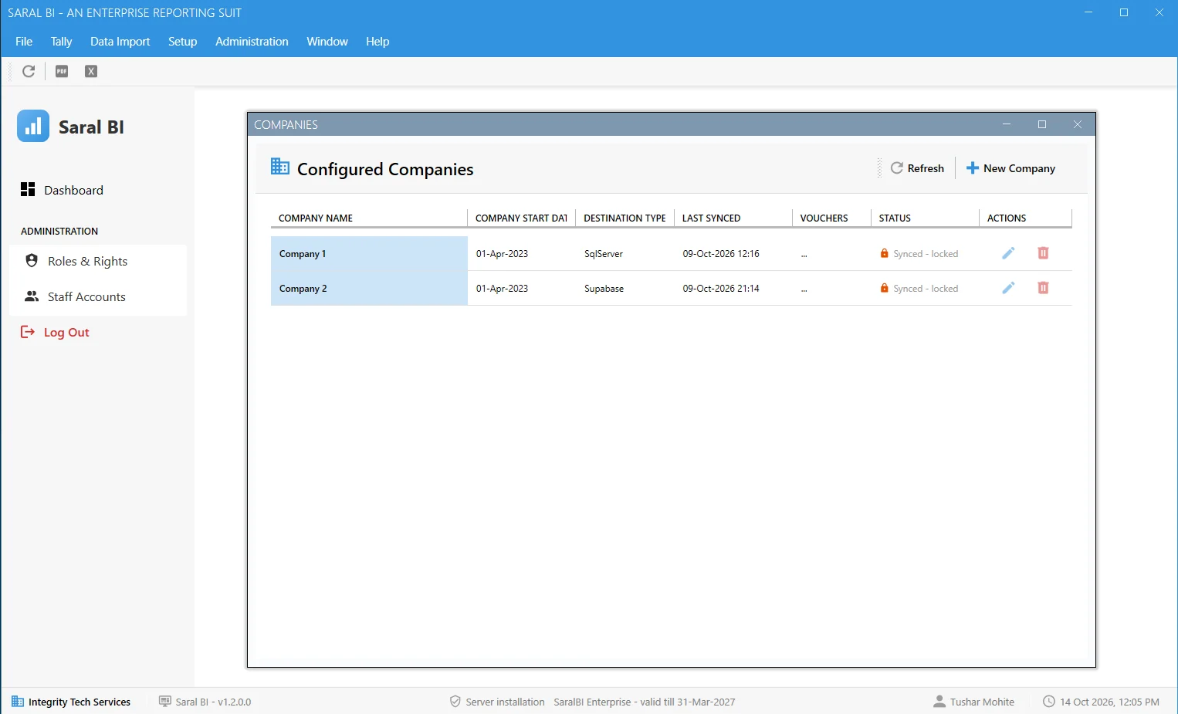
Task: Sort by Destination Type column header
Action: coord(625,218)
